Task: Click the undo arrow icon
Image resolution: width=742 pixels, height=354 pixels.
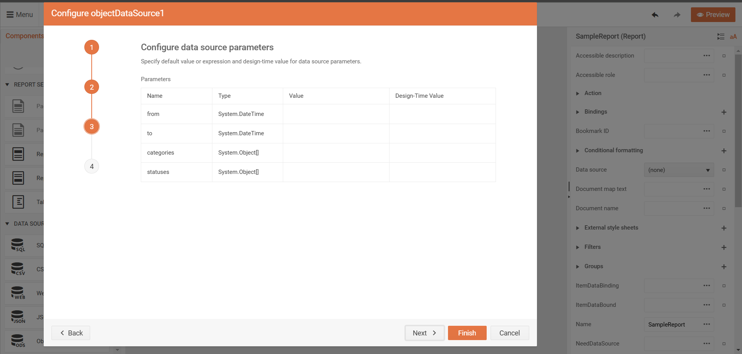Action: click(655, 15)
